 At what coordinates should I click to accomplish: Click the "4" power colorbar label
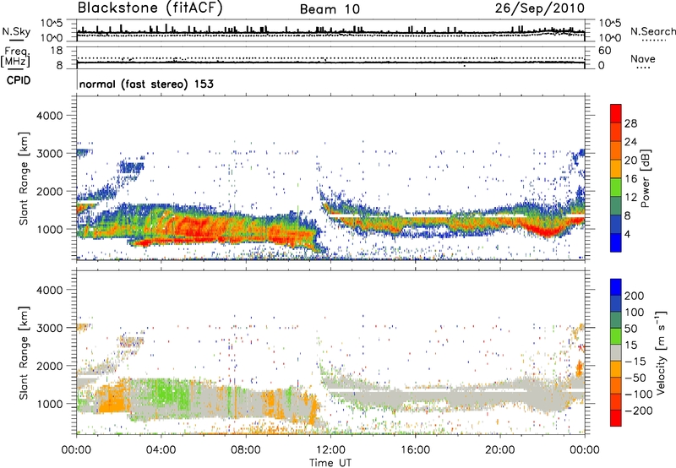tap(627, 234)
